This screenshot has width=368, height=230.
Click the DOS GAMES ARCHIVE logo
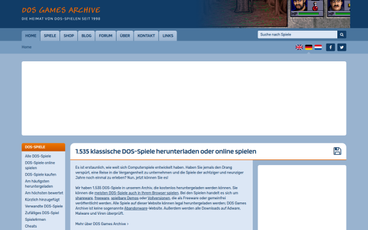click(61, 10)
